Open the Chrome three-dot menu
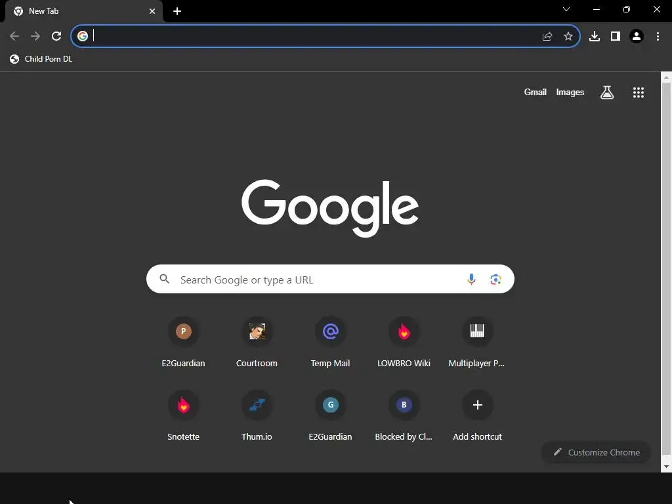The width and height of the screenshot is (672, 504). tap(658, 36)
